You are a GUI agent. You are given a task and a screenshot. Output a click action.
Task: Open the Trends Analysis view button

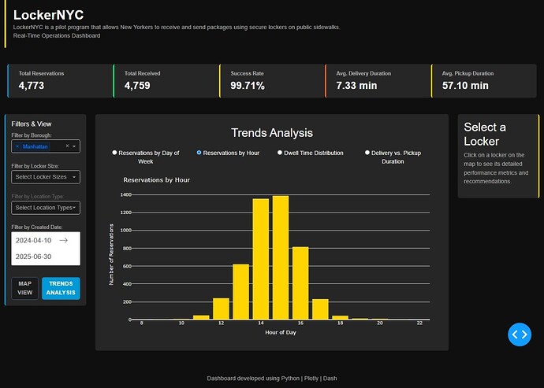(61, 288)
